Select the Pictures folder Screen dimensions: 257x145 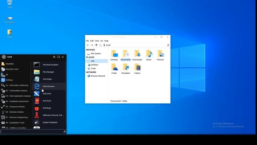[x=160, y=56]
